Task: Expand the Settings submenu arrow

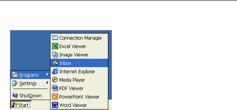Action: click(x=47, y=83)
